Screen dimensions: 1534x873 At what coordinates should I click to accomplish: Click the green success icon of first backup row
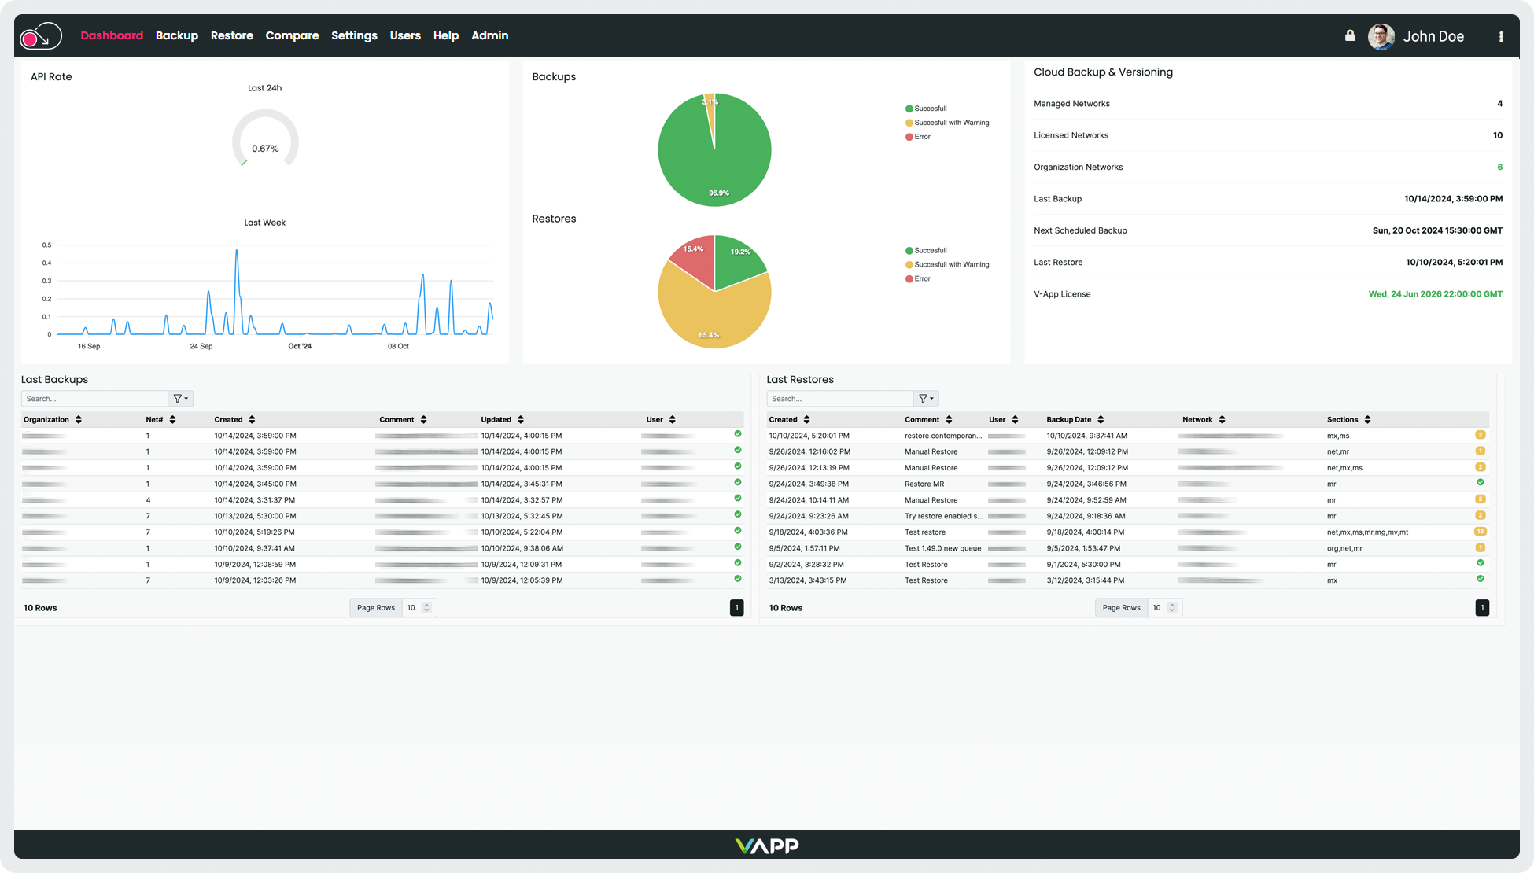(x=738, y=434)
